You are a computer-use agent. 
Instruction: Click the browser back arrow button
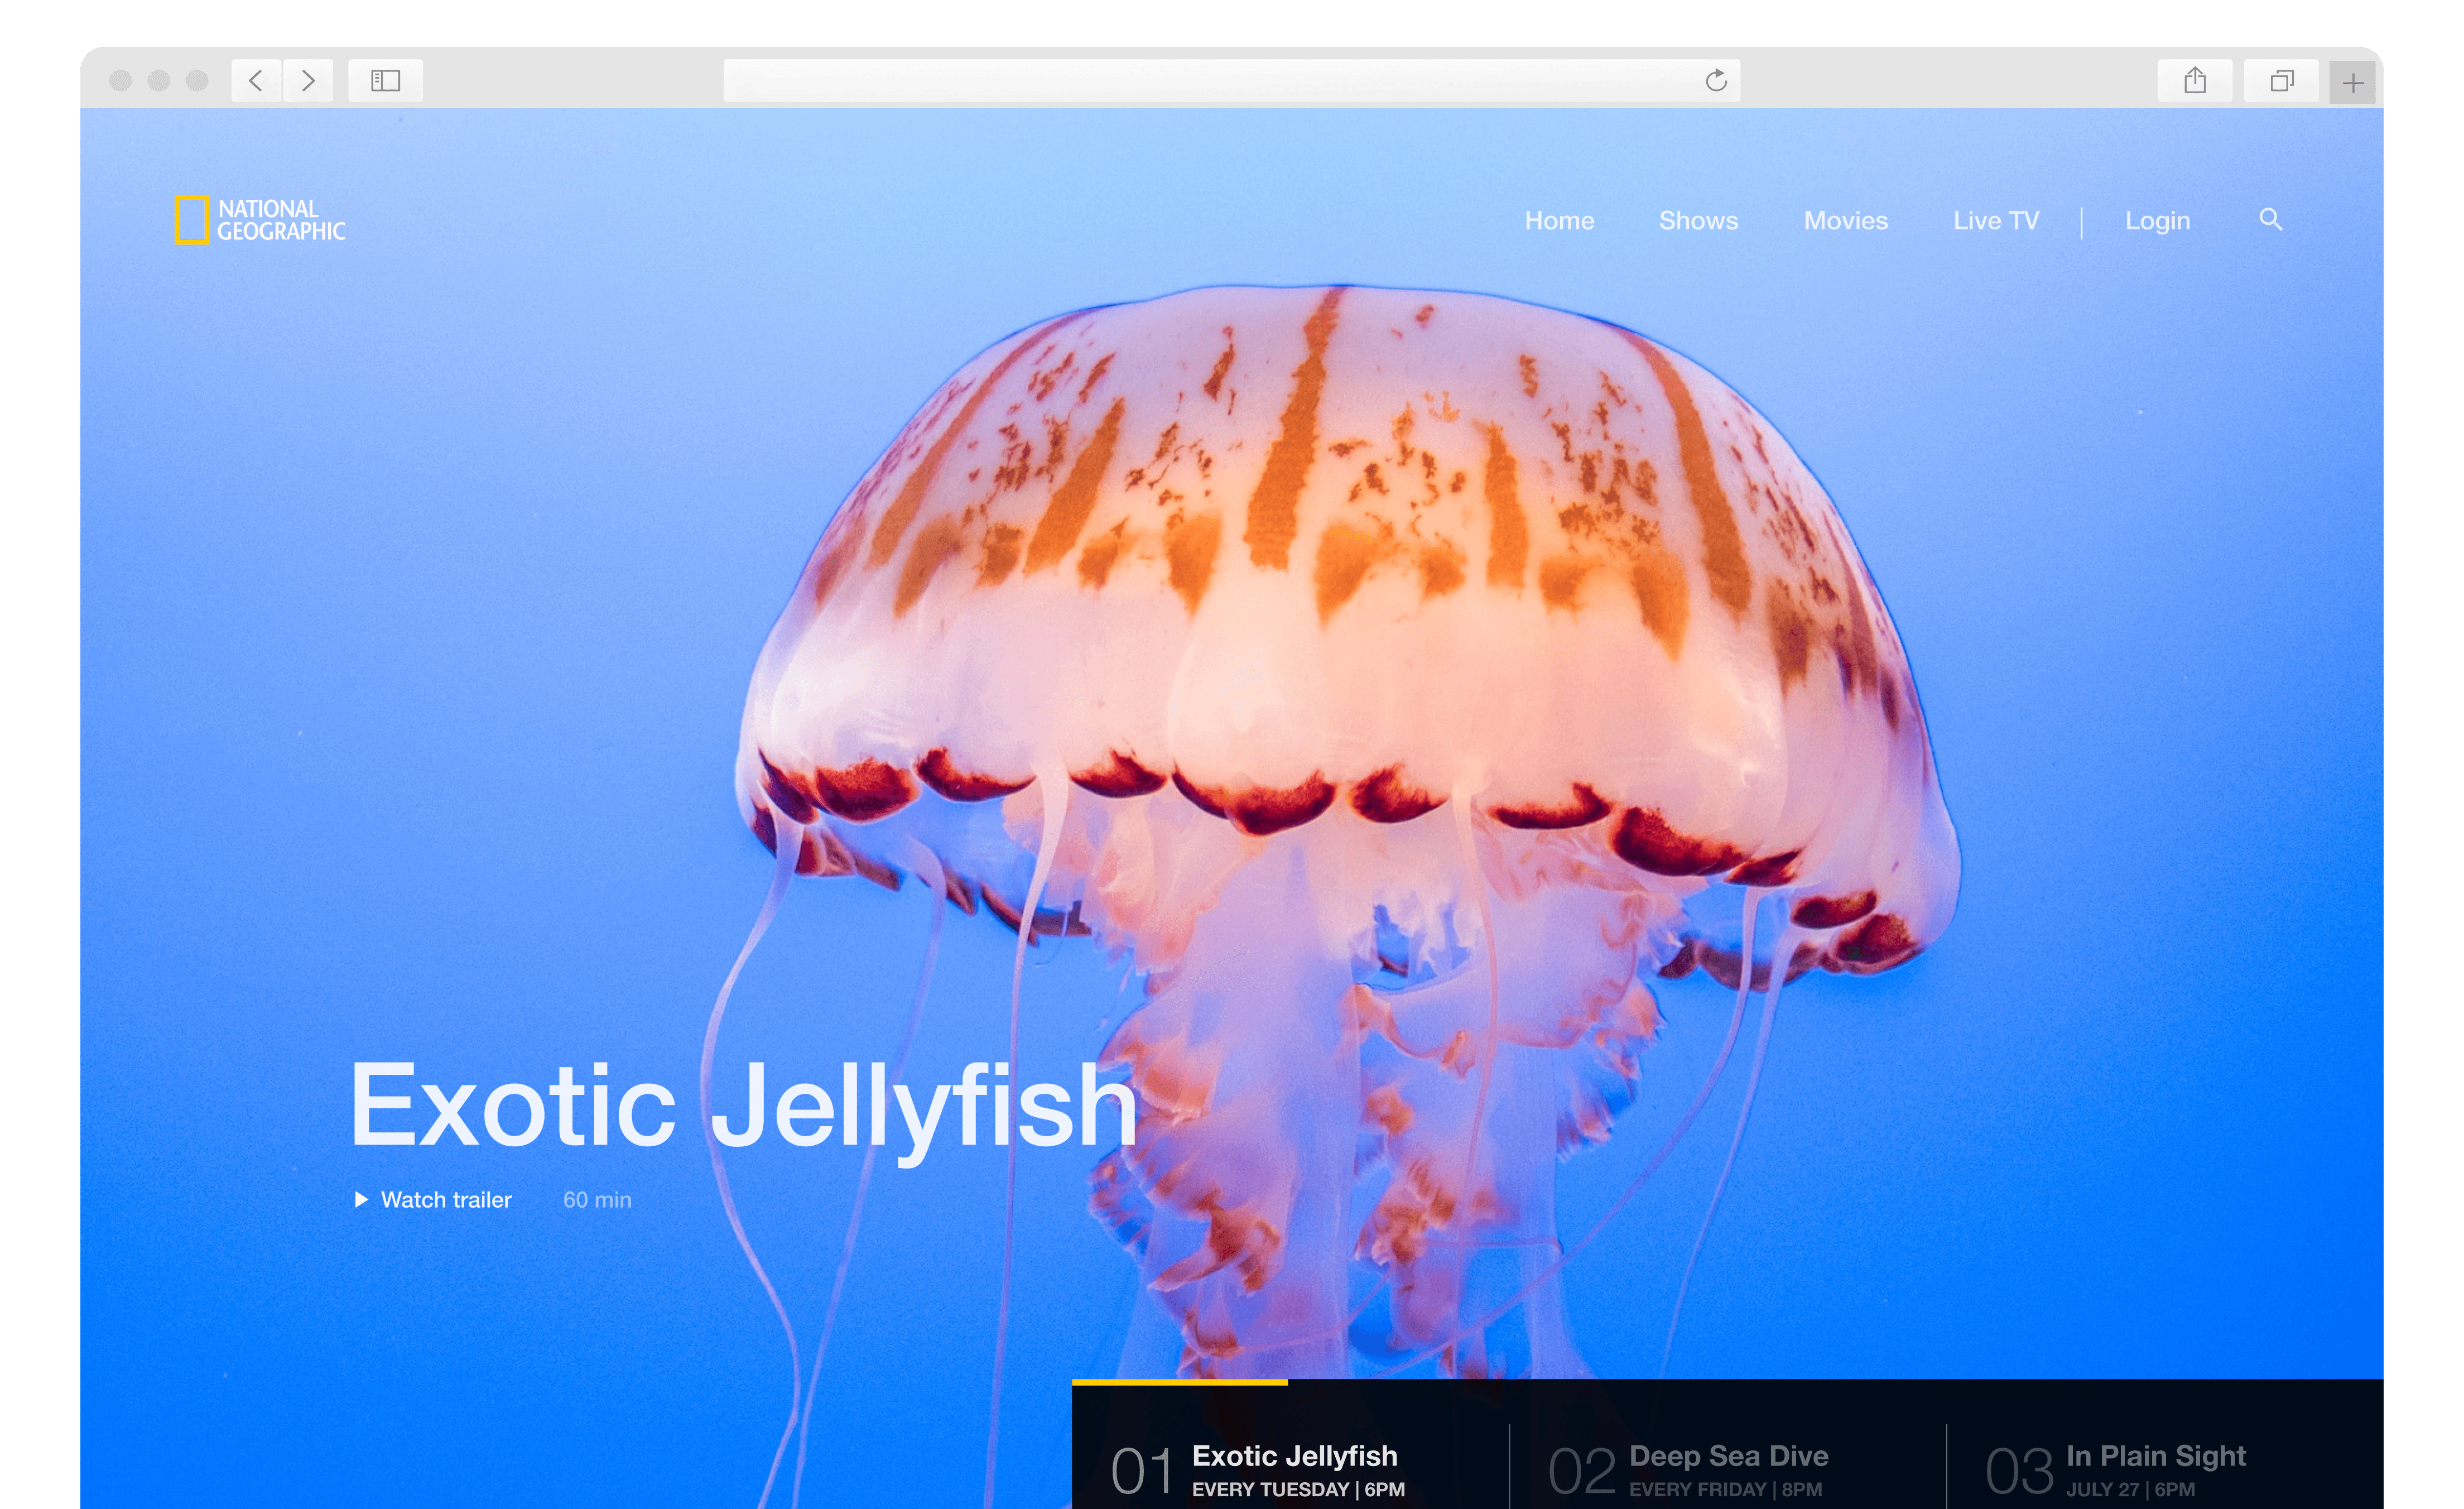pos(256,80)
